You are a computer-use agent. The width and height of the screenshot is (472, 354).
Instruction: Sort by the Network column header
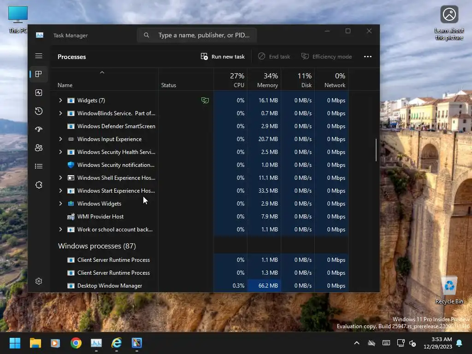click(x=332, y=80)
